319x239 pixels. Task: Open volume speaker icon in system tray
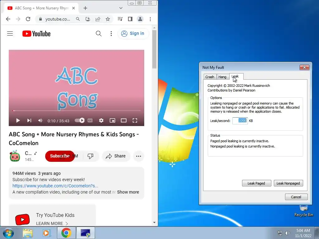288,233
